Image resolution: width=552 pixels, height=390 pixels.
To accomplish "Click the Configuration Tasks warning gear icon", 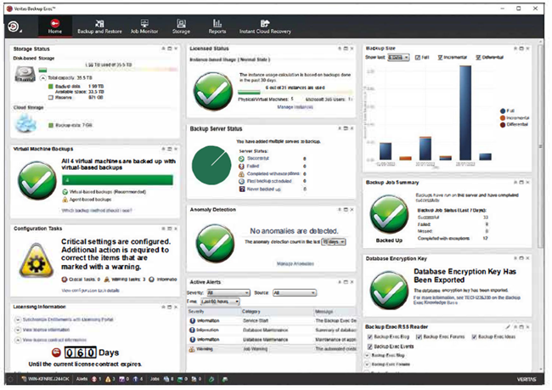I will tap(37, 260).
